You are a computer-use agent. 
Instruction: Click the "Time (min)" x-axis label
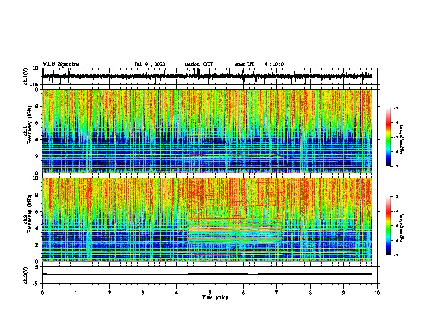tap(215, 297)
